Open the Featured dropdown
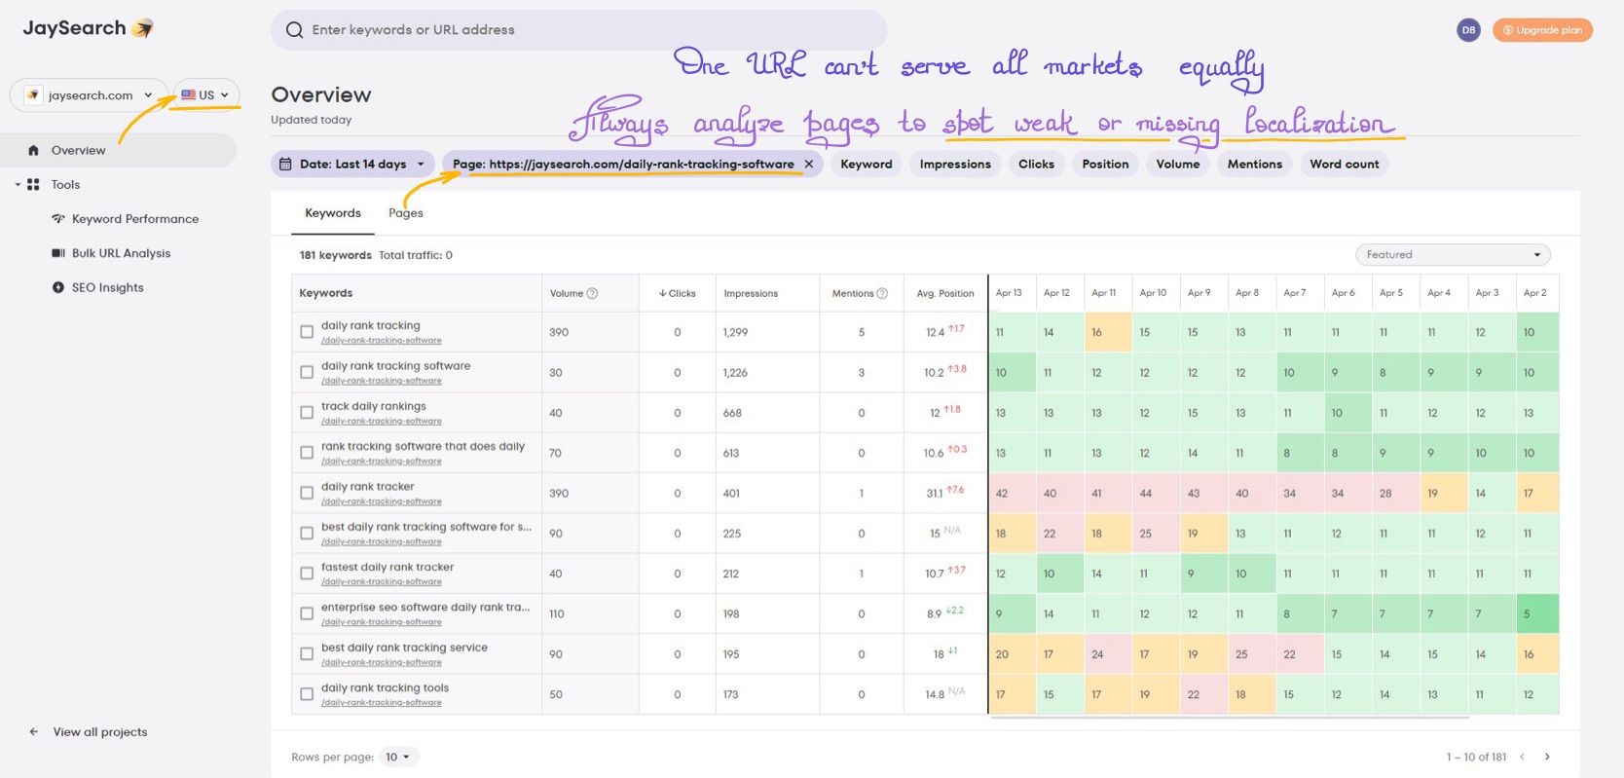 point(1453,255)
